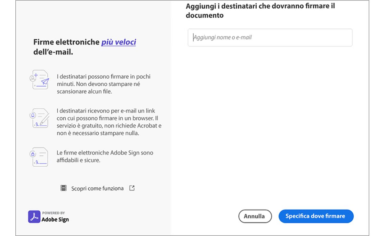Select the word 'documento' in the heading
Viewport: 385px width, 236px height.
(205, 15)
